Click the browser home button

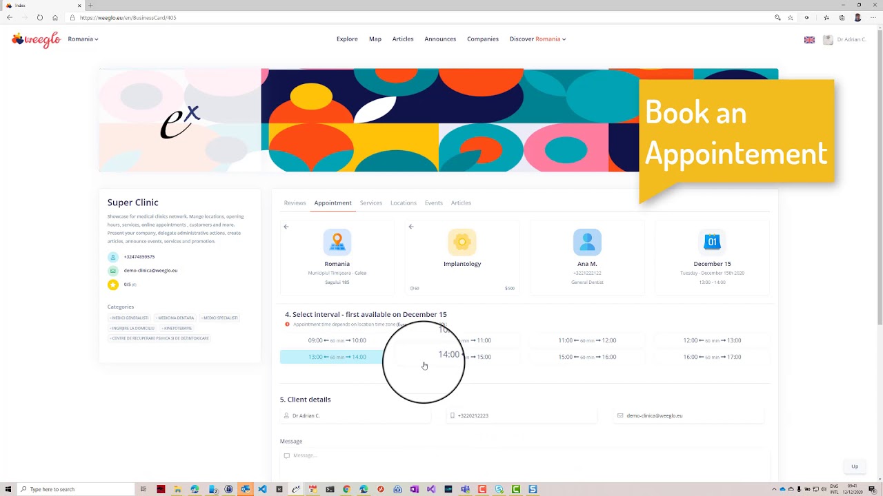tap(55, 18)
